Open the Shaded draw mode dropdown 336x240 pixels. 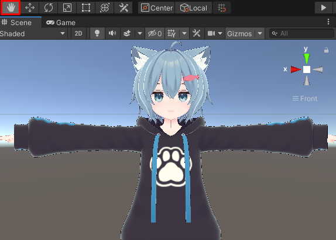click(33, 33)
